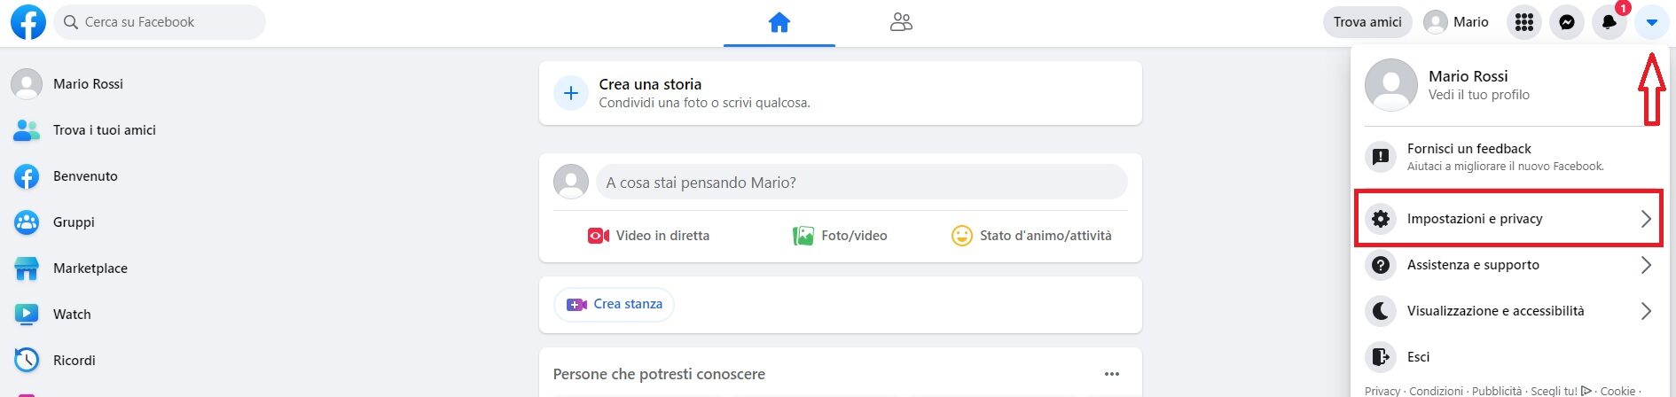Open Ricordi in the left sidebar
The height and width of the screenshot is (397, 1676).
point(74,361)
